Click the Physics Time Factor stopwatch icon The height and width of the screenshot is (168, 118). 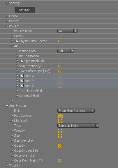[17, 41]
